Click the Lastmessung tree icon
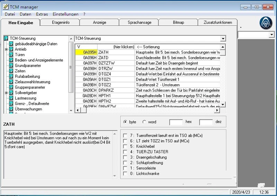 (x=11, y=98)
